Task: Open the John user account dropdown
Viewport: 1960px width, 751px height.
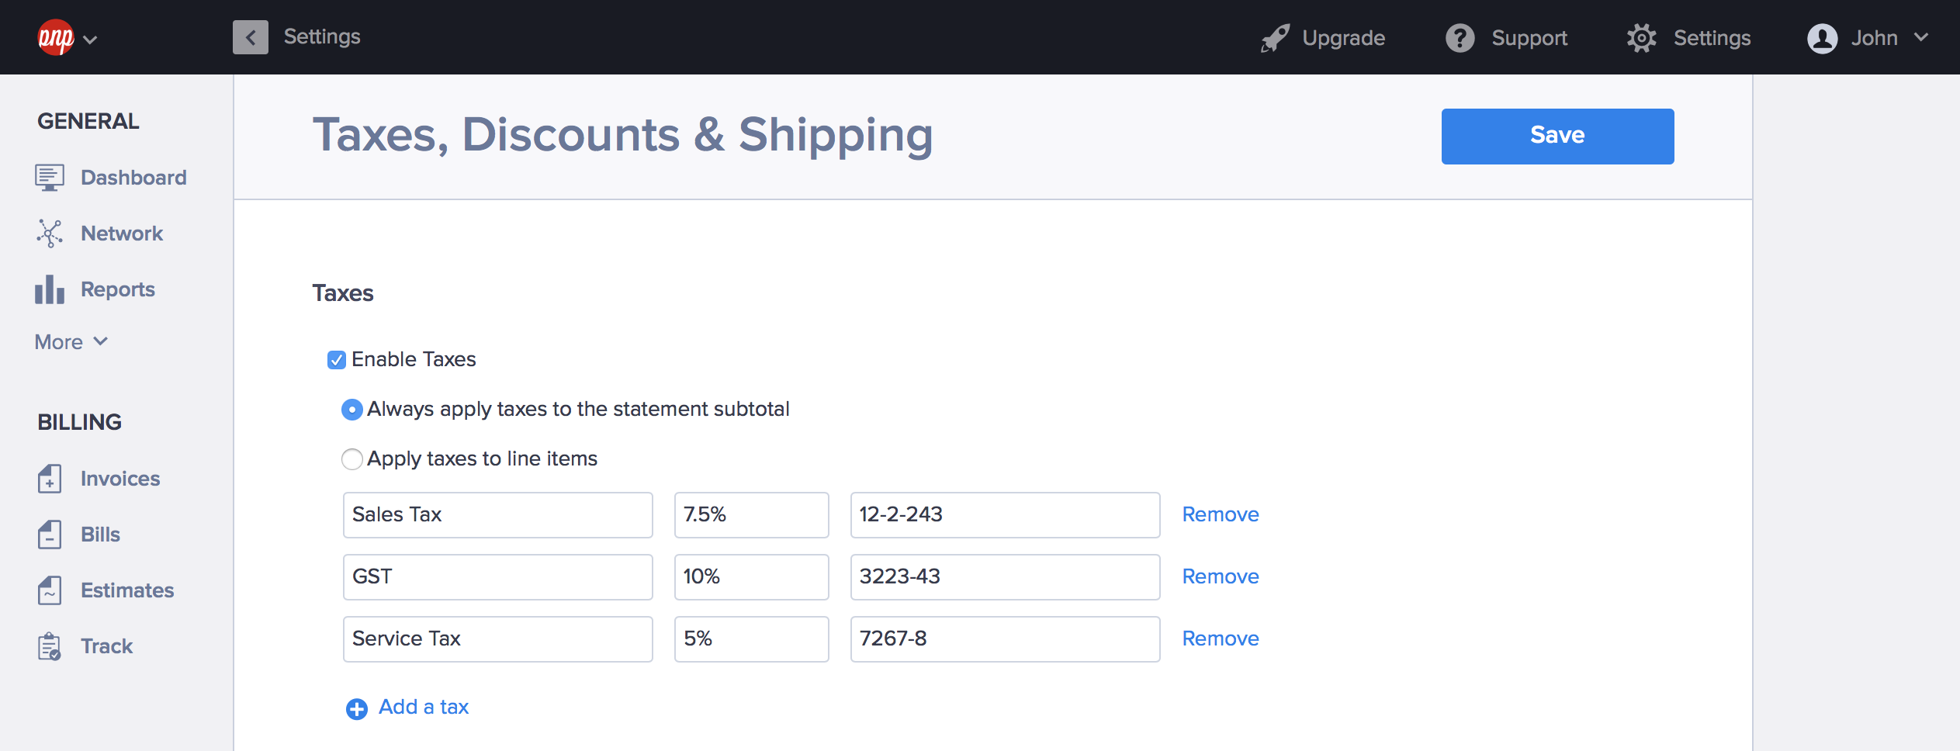Action: coord(1867,38)
